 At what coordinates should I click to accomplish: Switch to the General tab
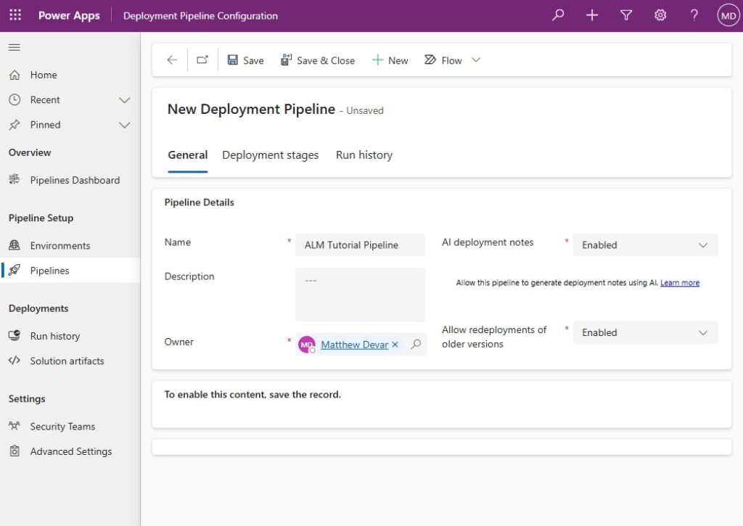(188, 155)
